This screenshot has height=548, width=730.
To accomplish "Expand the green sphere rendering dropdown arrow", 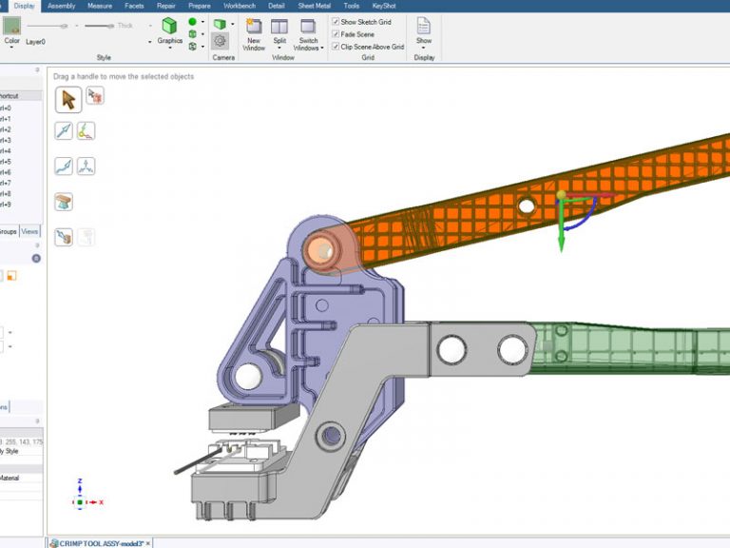I will [202, 22].
